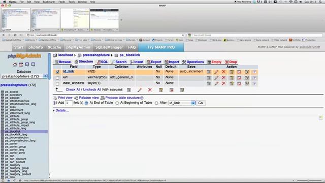Click With selected drop red X
The image size is (325, 183).
pos(150,90)
